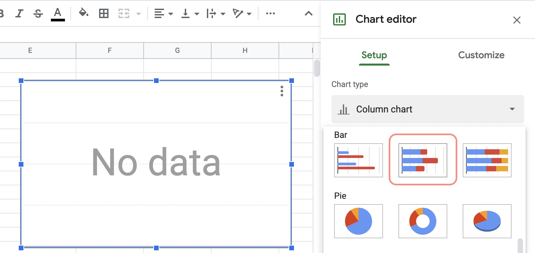
Task: Toggle italic text formatting
Action: pos(19,14)
